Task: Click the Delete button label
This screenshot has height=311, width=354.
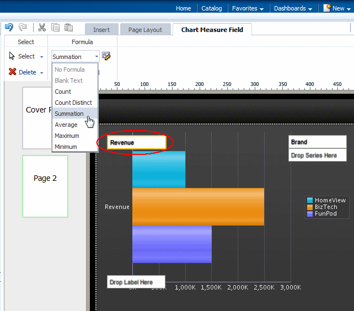Action: pyautogui.click(x=28, y=72)
